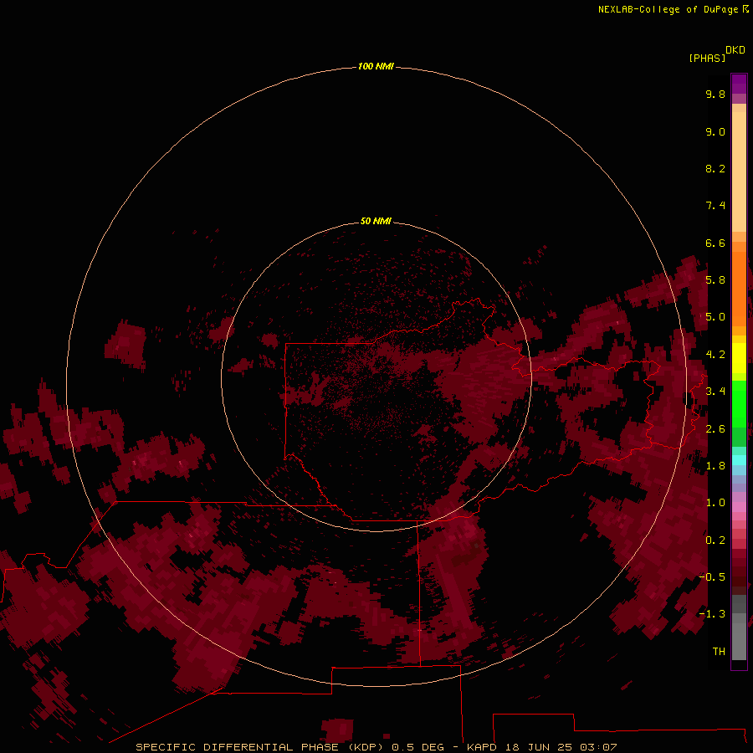The height and width of the screenshot is (753, 753).
Task: Click the 2.6 value on the color scale
Action: (715, 429)
